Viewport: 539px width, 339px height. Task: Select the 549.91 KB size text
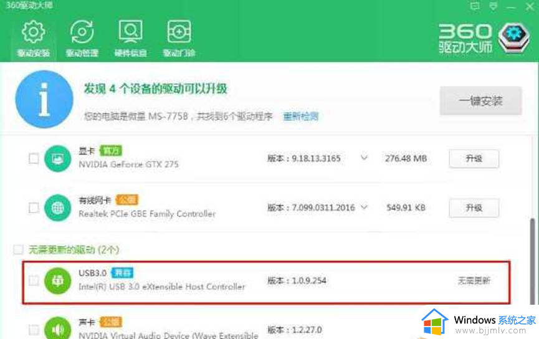coord(406,208)
